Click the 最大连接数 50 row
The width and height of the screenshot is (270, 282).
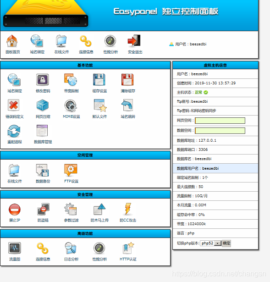[x=215, y=187]
